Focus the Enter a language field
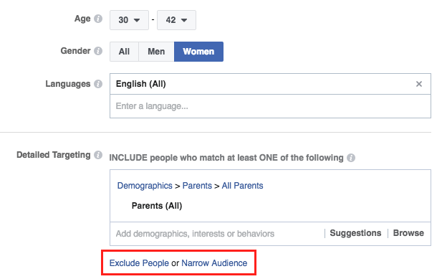The height and width of the screenshot is (279, 442). 270,106
